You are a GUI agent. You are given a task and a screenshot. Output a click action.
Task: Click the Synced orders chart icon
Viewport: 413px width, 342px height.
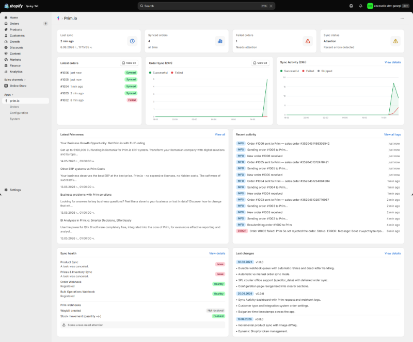pyautogui.click(x=220, y=41)
